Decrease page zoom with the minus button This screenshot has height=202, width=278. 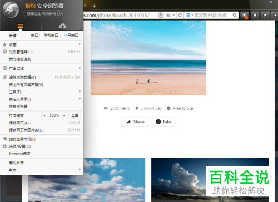click(x=44, y=115)
